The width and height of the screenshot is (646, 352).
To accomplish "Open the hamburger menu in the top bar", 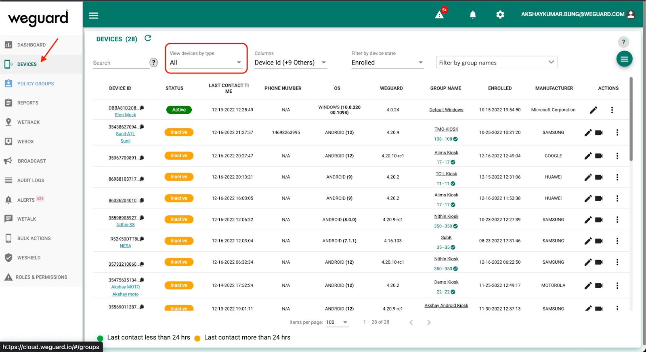I will (x=94, y=16).
